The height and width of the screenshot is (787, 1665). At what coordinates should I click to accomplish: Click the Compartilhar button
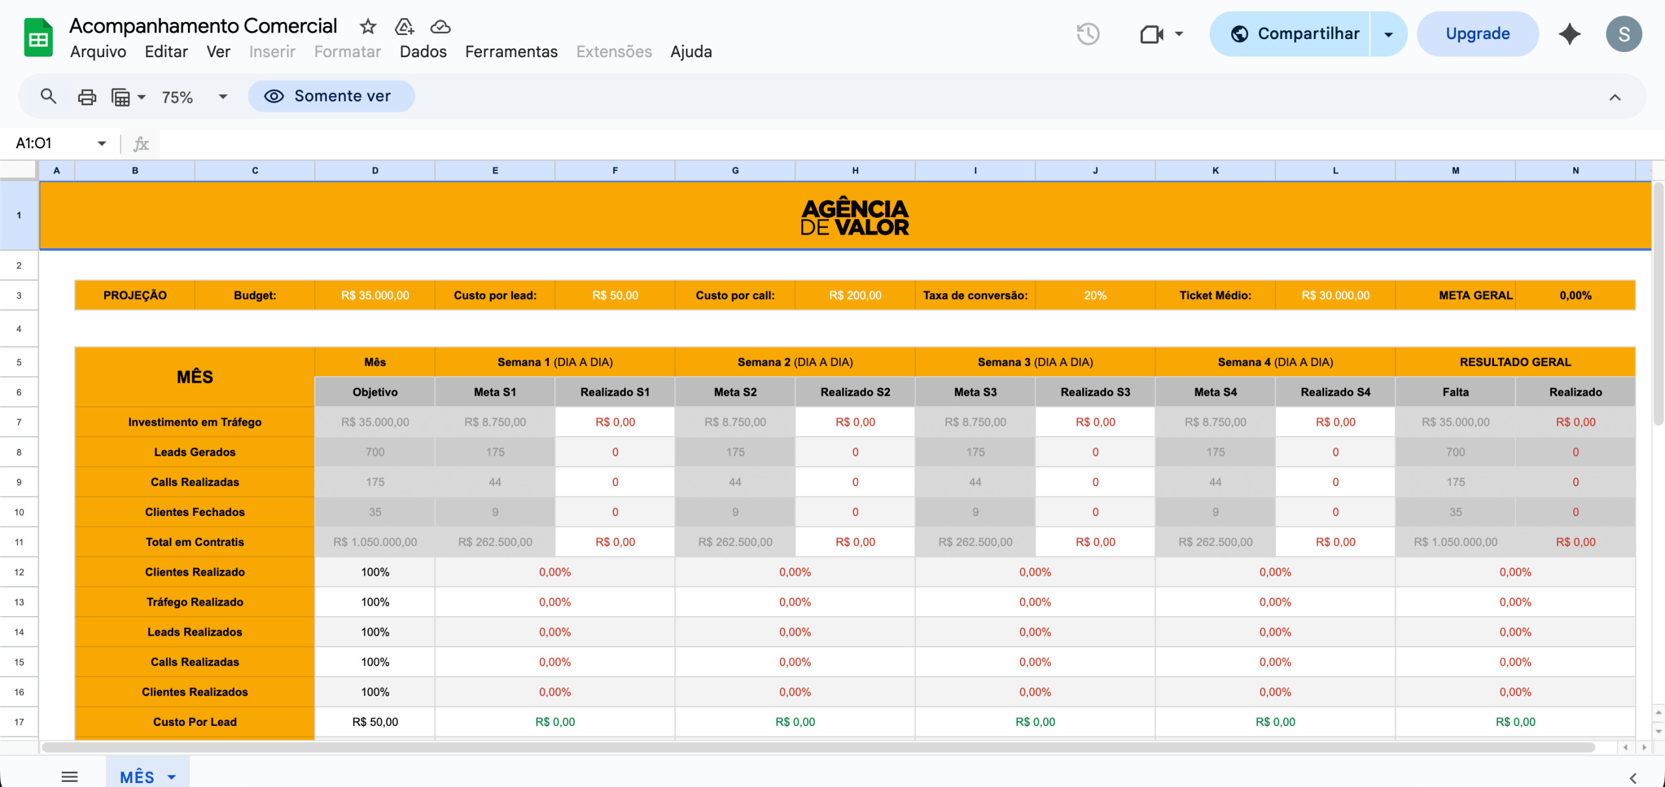tap(1295, 34)
